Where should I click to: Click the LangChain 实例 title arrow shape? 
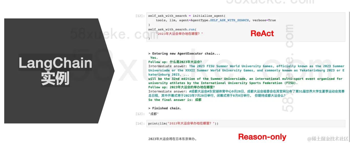click(x=59, y=71)
